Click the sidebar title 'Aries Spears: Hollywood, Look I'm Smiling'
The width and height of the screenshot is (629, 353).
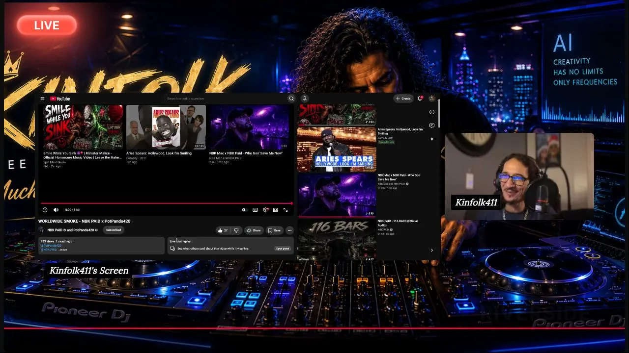(x=400, y=131)
